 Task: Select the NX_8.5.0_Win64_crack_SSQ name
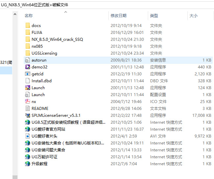tap(57, 39)
